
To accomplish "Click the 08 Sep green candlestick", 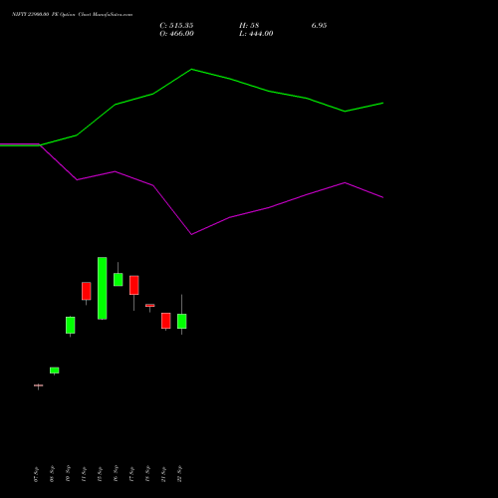I will point(55,371).
